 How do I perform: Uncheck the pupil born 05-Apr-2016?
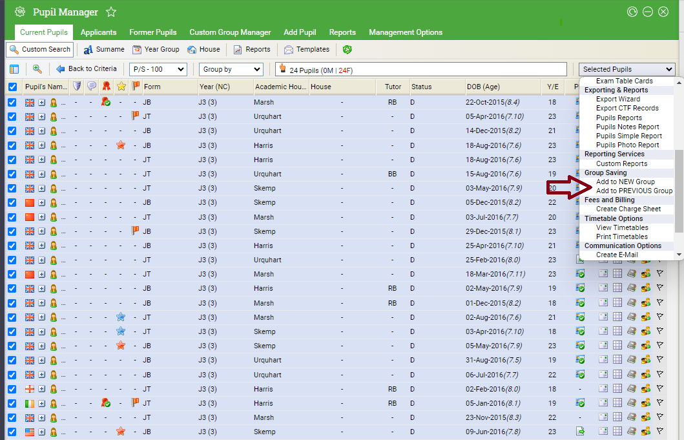tap(12, 116)
